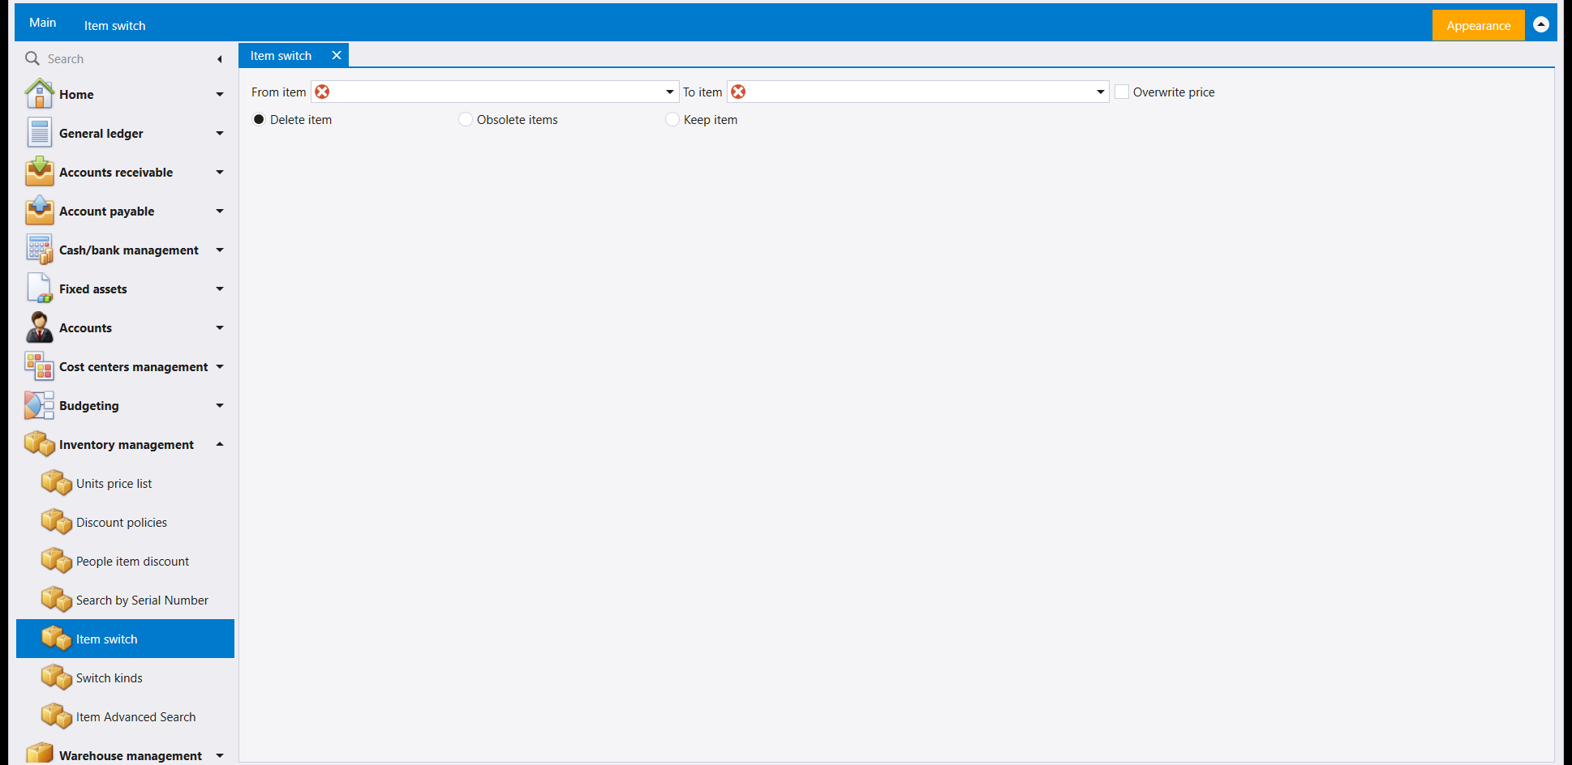Viewport: 1572px width, 765px height.
Task: Click the search magnifier icon
Action: [32, 58]
